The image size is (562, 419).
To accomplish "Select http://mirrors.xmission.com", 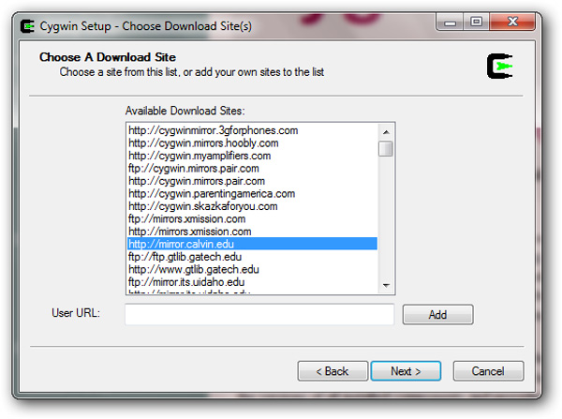I will (x=252, y=232).
